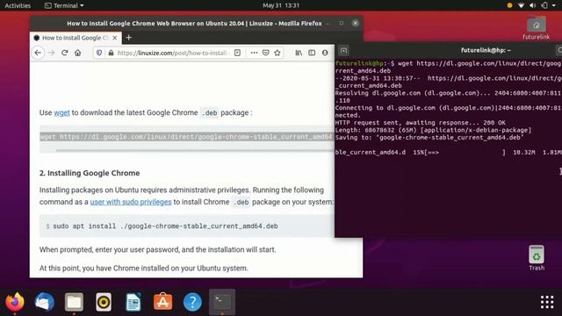Open 'user with sudo privileges' link

131,202
